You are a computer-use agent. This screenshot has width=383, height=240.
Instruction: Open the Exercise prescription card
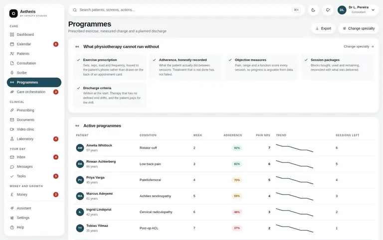point(110,67)
